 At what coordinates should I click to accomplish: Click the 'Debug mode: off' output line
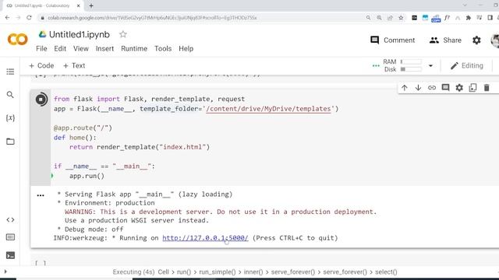tap(90, 229)
